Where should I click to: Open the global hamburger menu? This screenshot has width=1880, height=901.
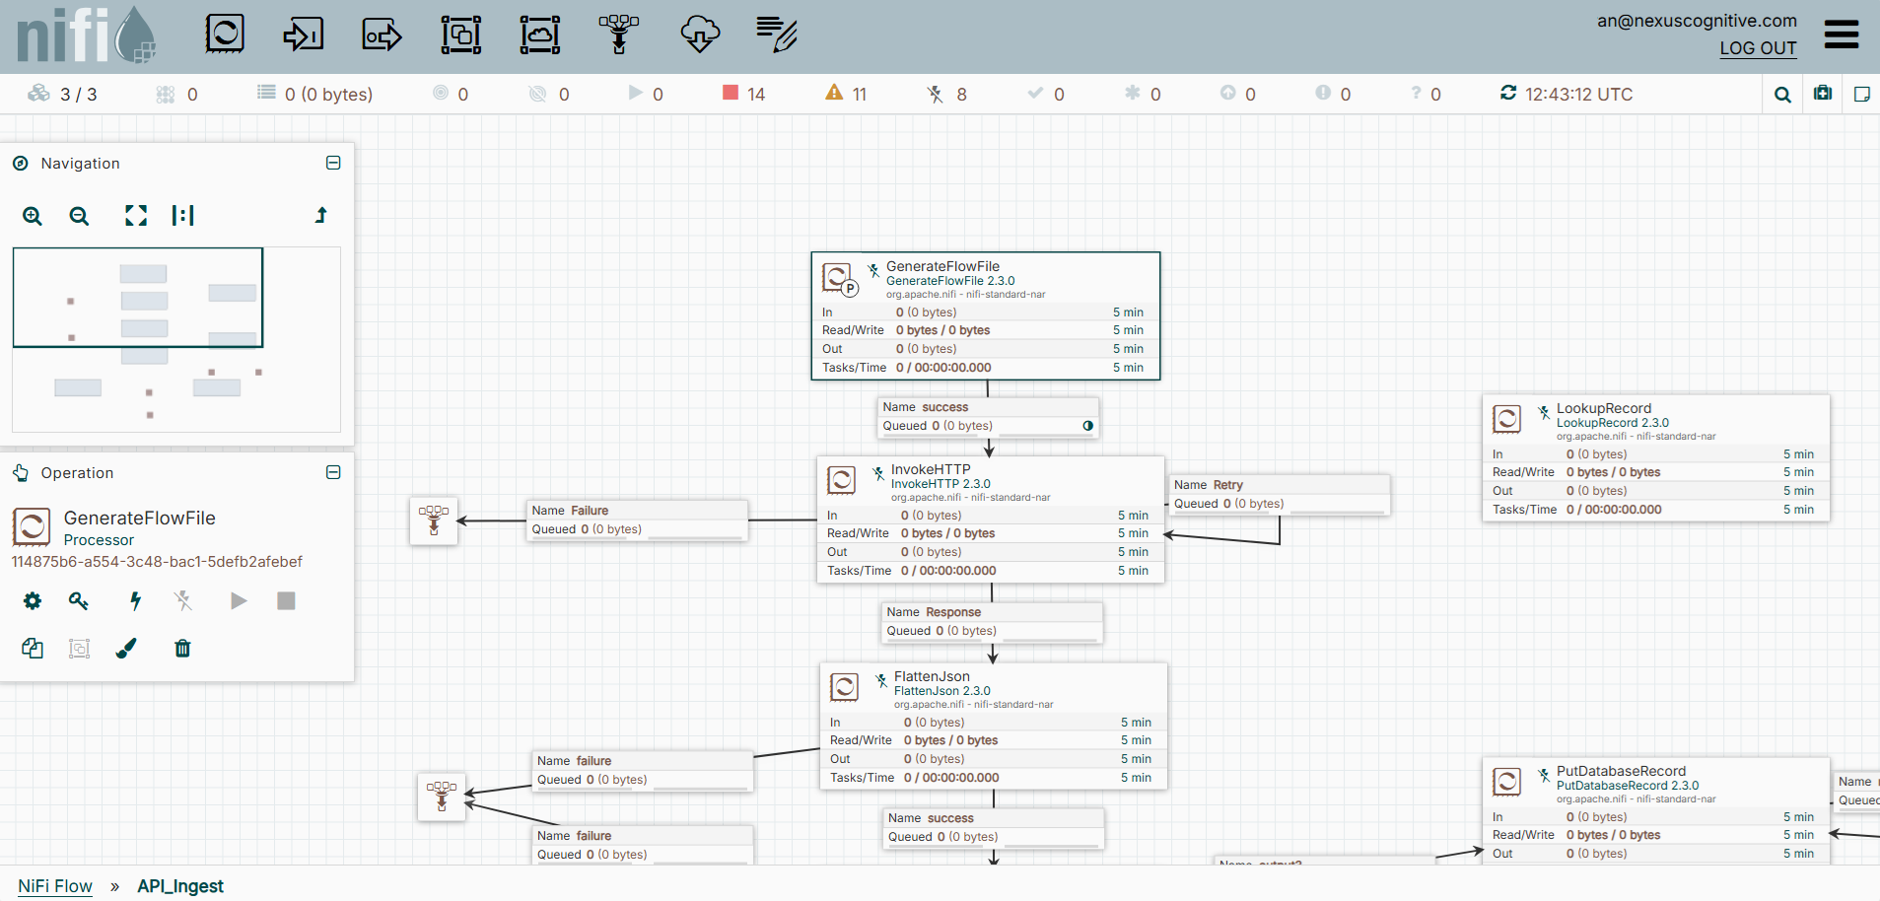point(1842,35)
